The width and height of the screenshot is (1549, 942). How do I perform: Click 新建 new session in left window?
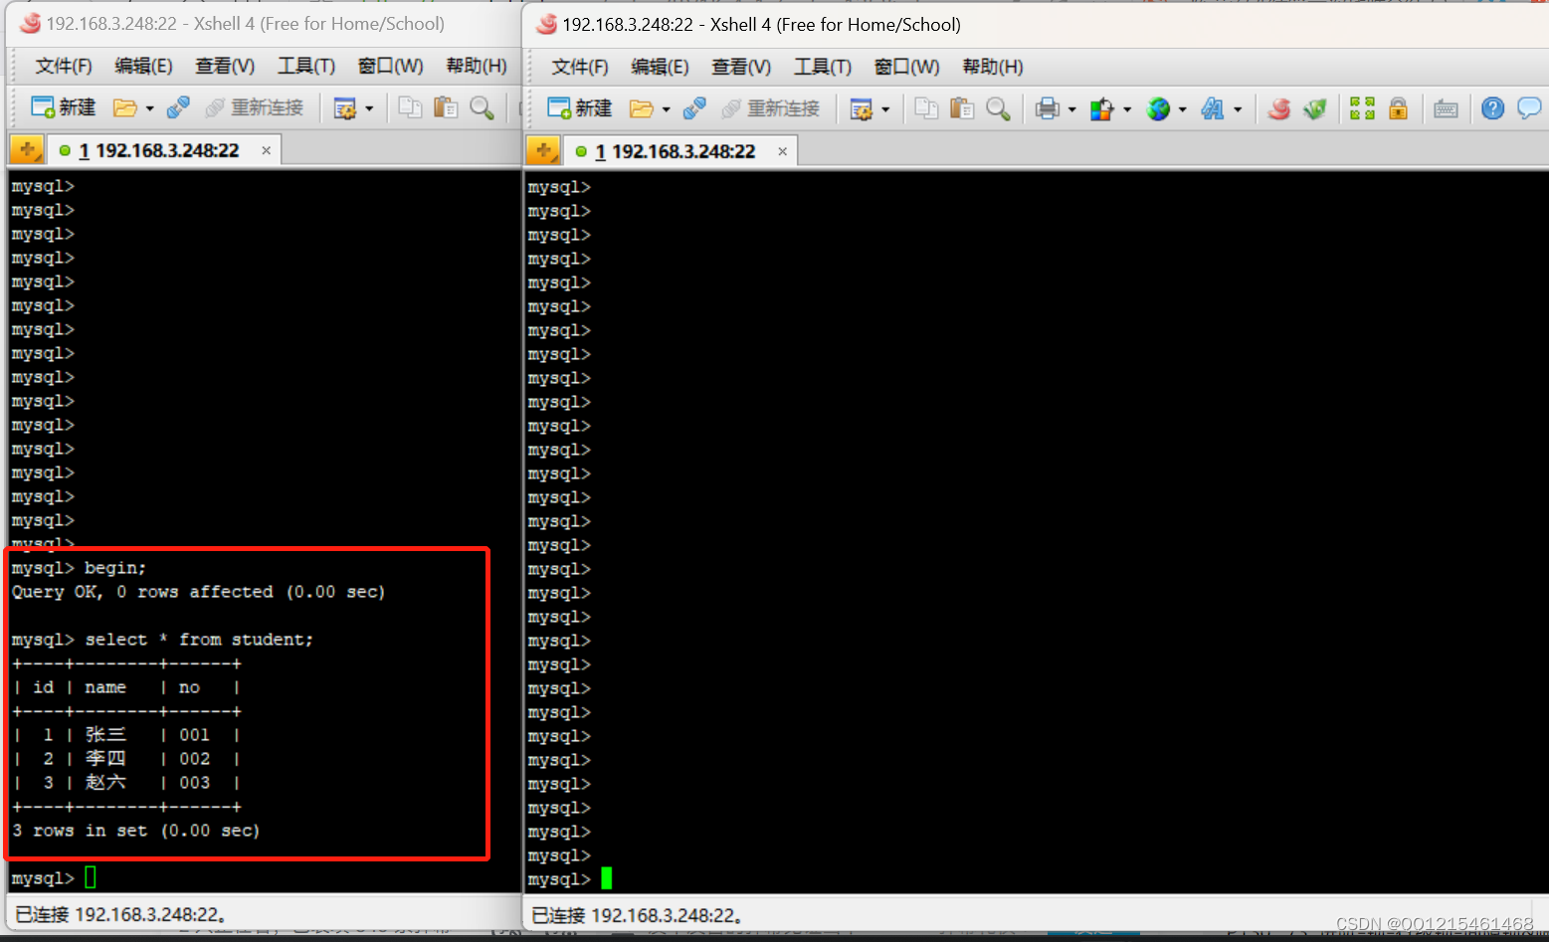click(x=64, y=107)
